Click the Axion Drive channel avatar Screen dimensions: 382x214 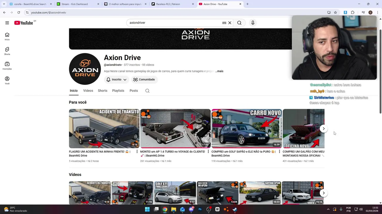click(85, 69)
